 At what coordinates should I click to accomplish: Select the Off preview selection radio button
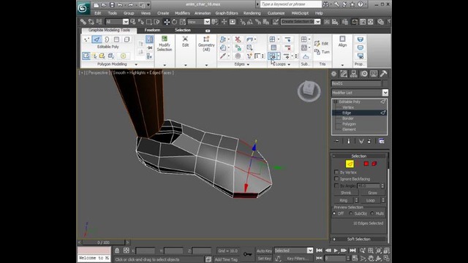click(334, 213)
